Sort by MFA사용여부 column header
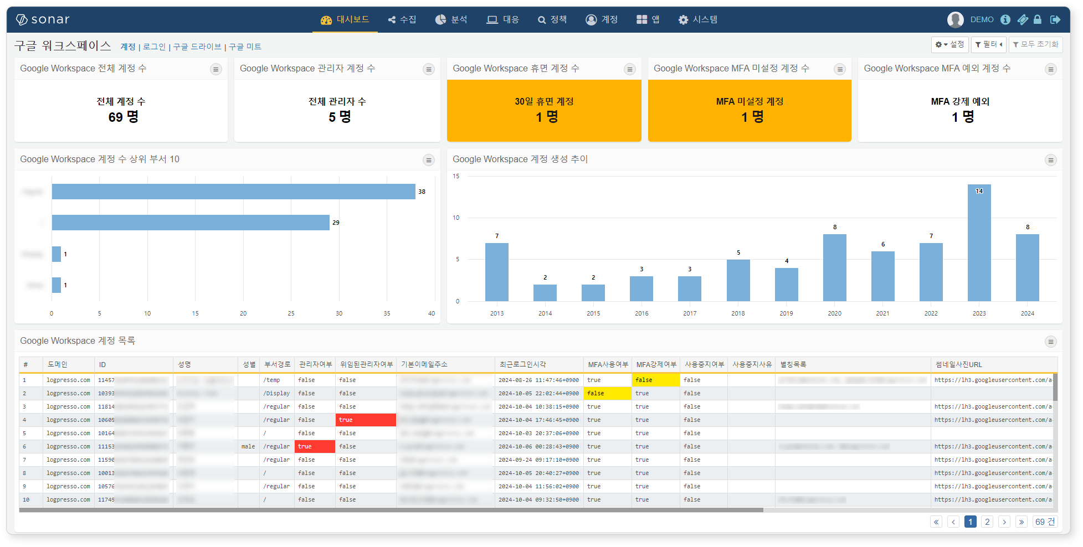The image size is (1083, 547). click(x=608, y=364)
